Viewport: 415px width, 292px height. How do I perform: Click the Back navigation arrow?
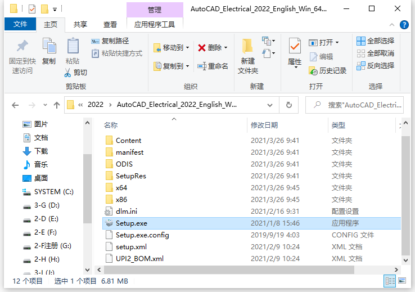[x=15, y=105]
